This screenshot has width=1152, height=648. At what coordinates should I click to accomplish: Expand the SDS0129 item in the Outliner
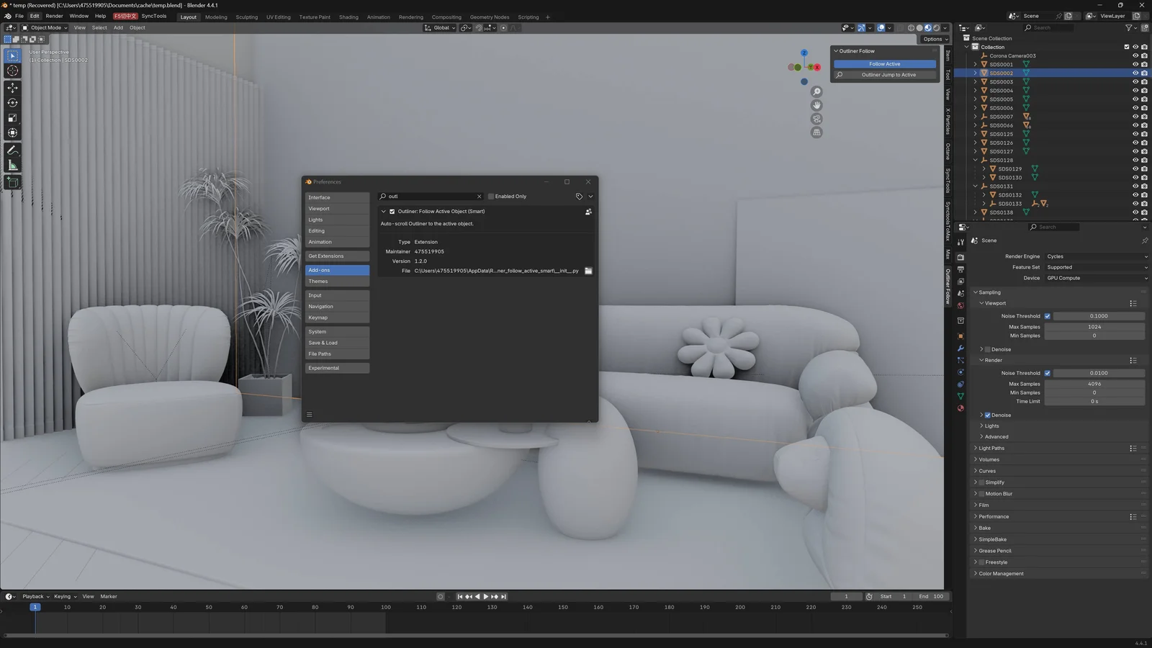[x=984, y=168]
